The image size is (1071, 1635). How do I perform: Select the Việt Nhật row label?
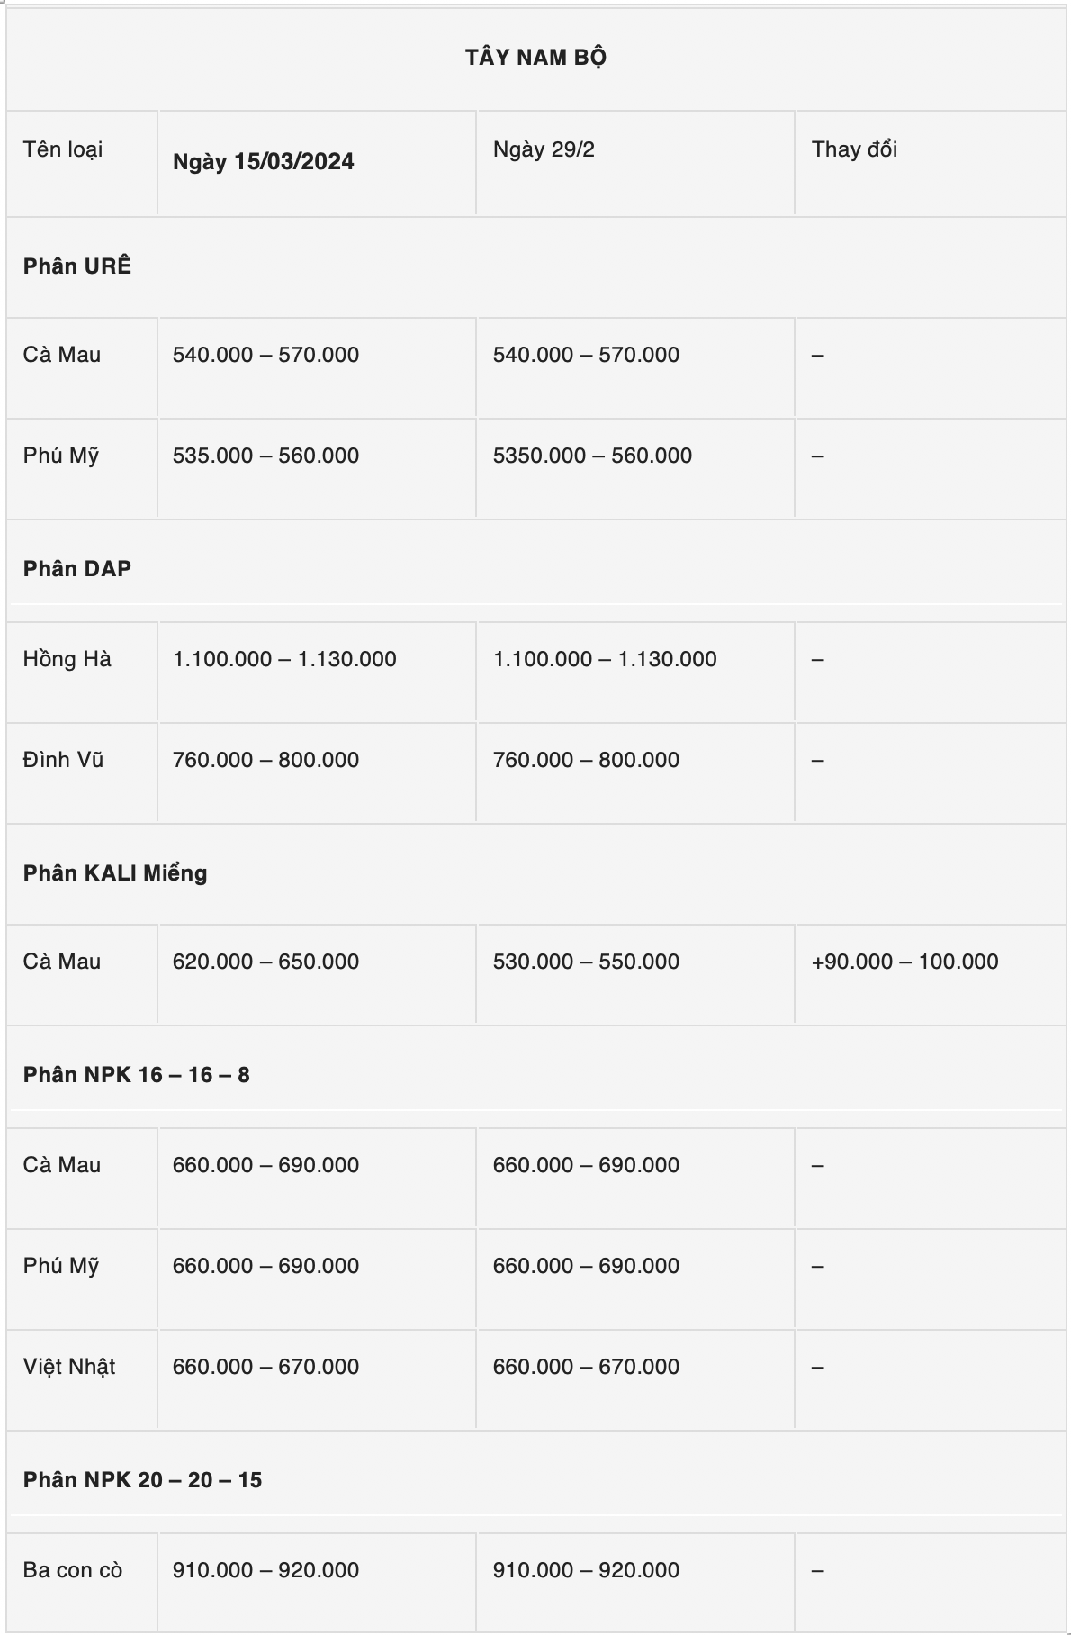coord(69,1367)
